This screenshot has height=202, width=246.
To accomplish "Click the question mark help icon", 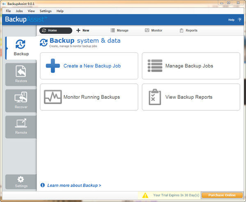I will [239, 20].
